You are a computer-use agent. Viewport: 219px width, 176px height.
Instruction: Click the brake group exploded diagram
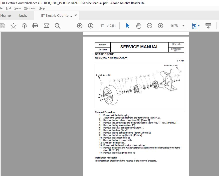point(139,86)
